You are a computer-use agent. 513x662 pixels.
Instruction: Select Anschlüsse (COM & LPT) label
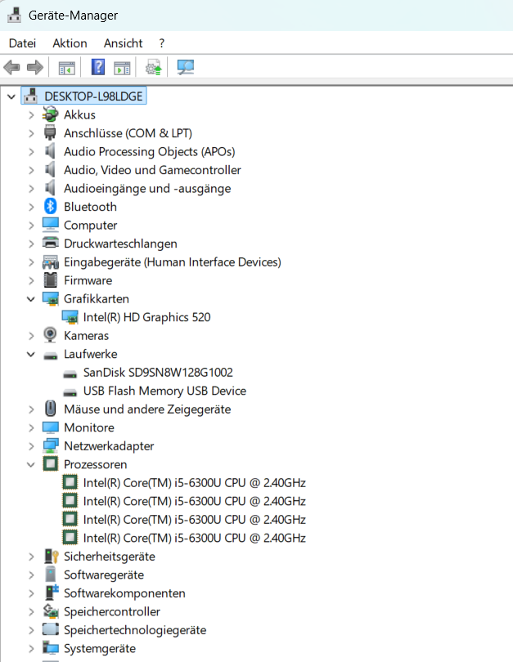[x=128, y=133]
